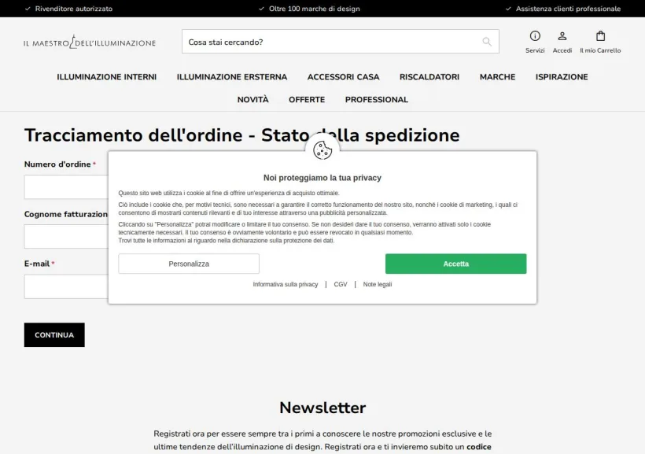Screen dimensions: 645x454
Task: Click the Assistenza clienti professionale text
Action: (x=568, y=9)
